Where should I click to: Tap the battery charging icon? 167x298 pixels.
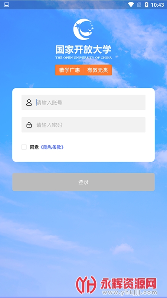[146, 4]
